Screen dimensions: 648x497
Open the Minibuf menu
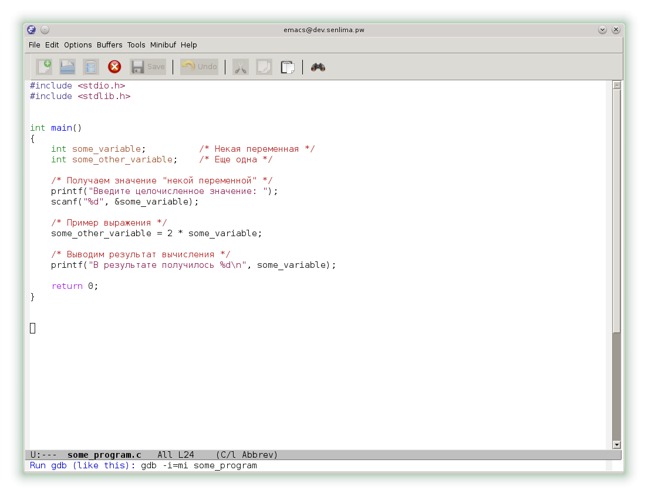pyautogui.click(x=163, y=45)
